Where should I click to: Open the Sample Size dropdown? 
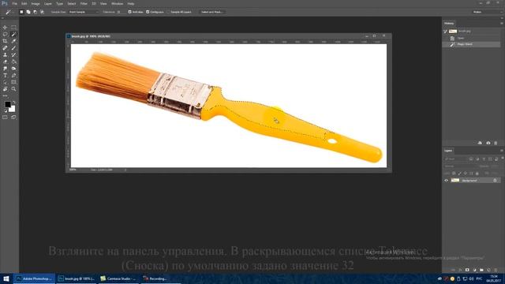click(x=84, y=12)
